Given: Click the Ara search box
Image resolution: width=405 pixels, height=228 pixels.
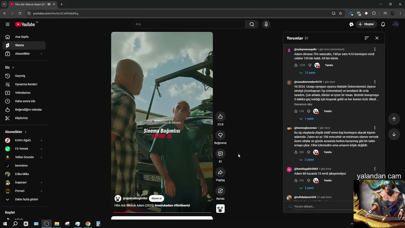Looking at the screenshot, I should (x=189, y=24).
